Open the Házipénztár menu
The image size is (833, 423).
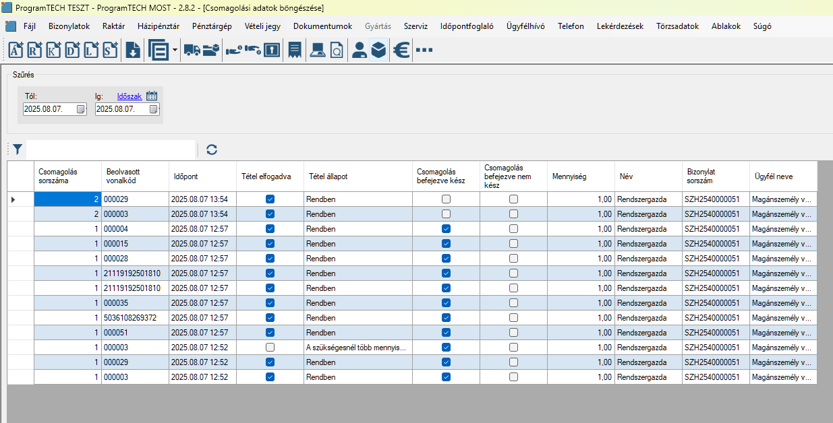(x=158, y=26)
